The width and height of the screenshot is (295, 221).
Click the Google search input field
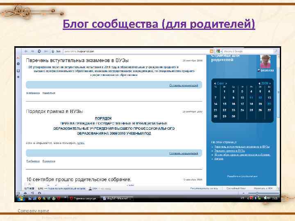(248, 51)
